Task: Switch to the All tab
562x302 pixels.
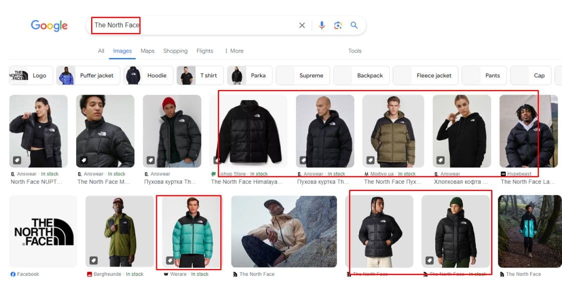Action: (x=101, y=51)
